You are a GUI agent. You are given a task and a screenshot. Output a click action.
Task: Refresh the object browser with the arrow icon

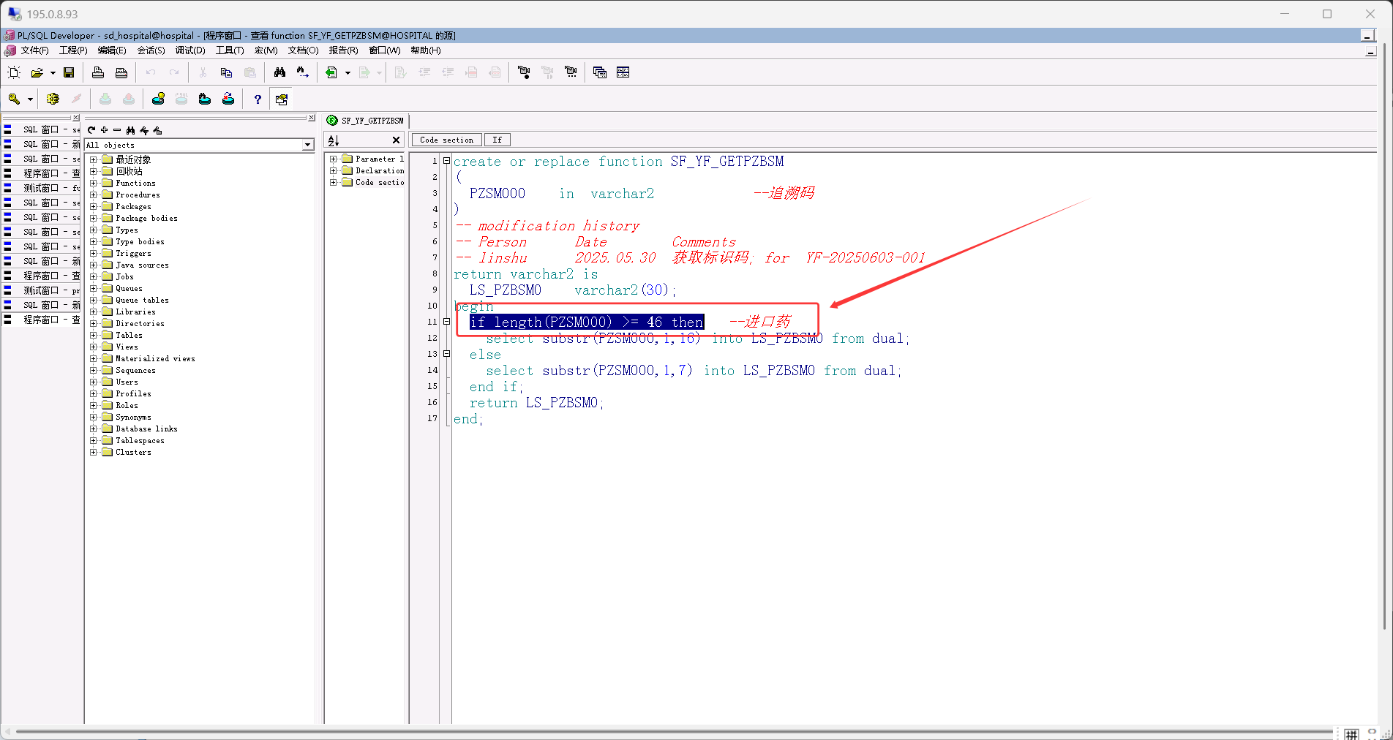click(x=91, y=130)
